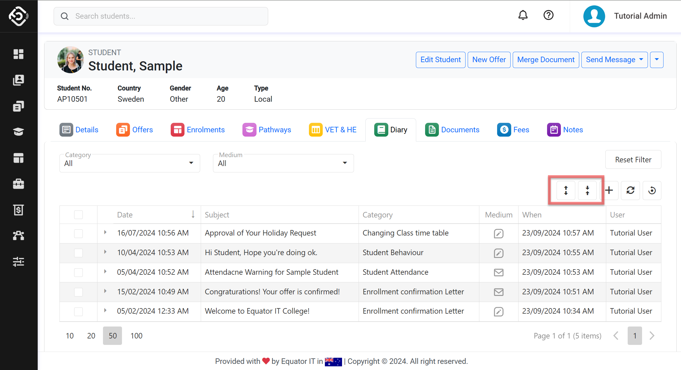This screenshot has width=681, height=370.
Task: Open the Category filter dropdown
Action: click(129, 163)
